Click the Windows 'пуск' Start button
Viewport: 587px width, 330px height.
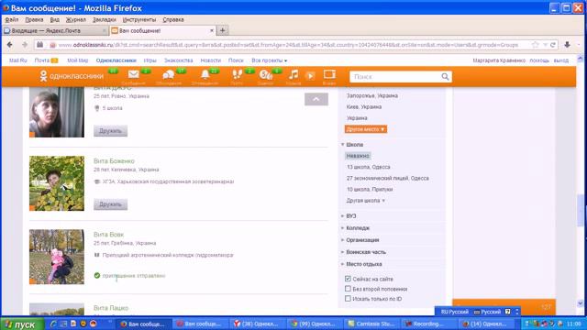point(22,324)
